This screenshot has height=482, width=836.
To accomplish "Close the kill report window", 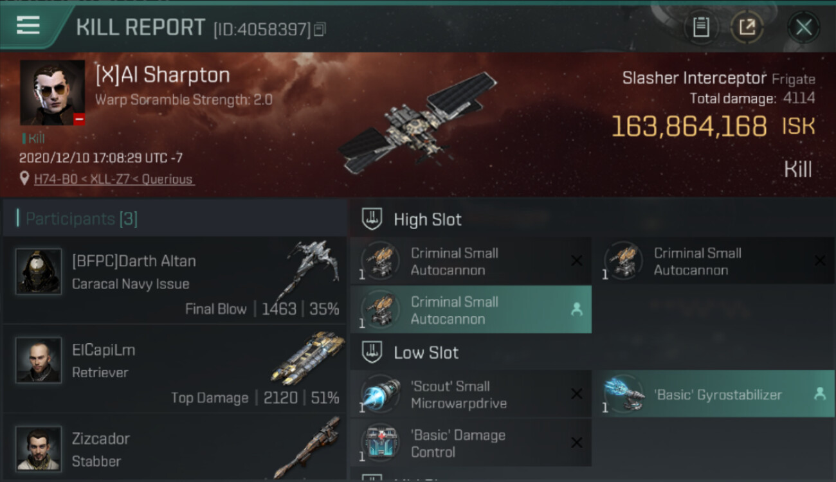I will pyautogui.click(x=803, y=27).
